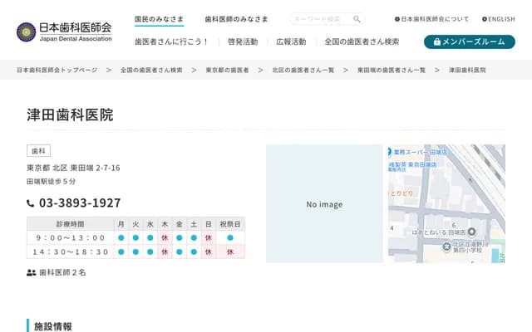This screenshot has width=532, height=332.
Task: Open 東田端の歯医者さん一覧 breadcrumb link
Action: click(392, 71)
